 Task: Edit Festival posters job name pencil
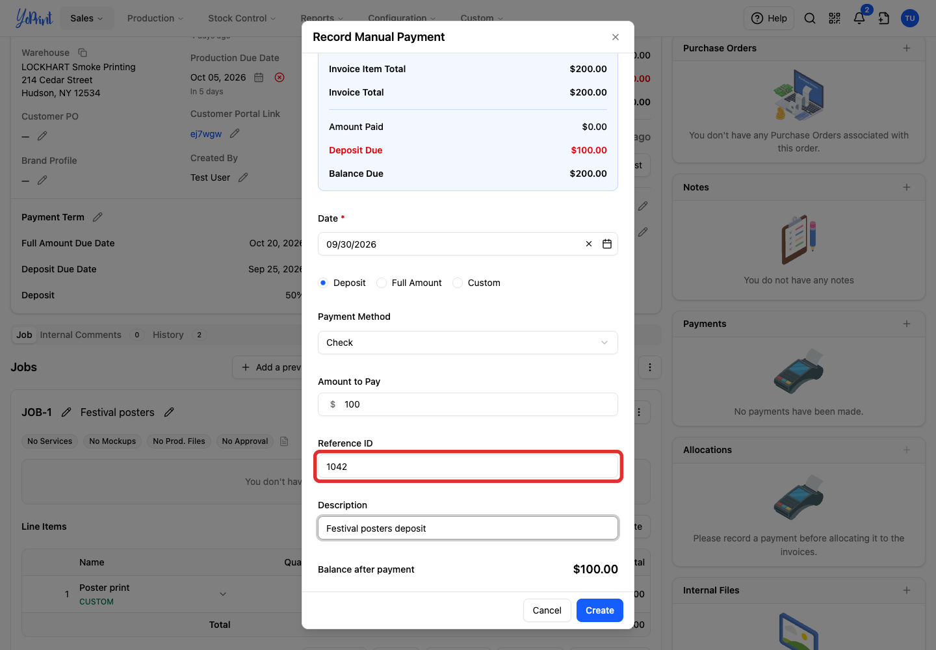coord(169,412)
